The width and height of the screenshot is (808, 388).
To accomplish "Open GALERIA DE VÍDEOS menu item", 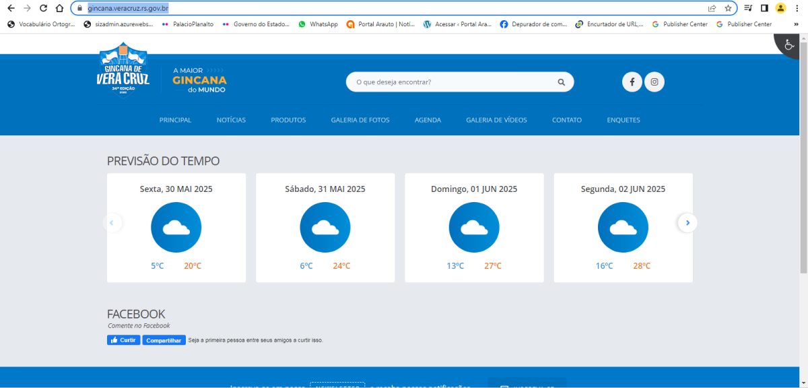I will [x=496, y=120].
